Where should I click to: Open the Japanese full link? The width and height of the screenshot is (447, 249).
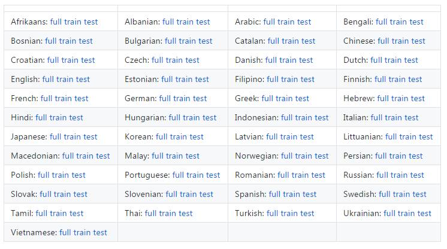tap(55, 136)
